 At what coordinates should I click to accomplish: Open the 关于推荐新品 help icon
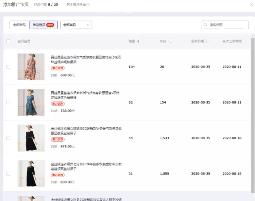tap(88, 5)
